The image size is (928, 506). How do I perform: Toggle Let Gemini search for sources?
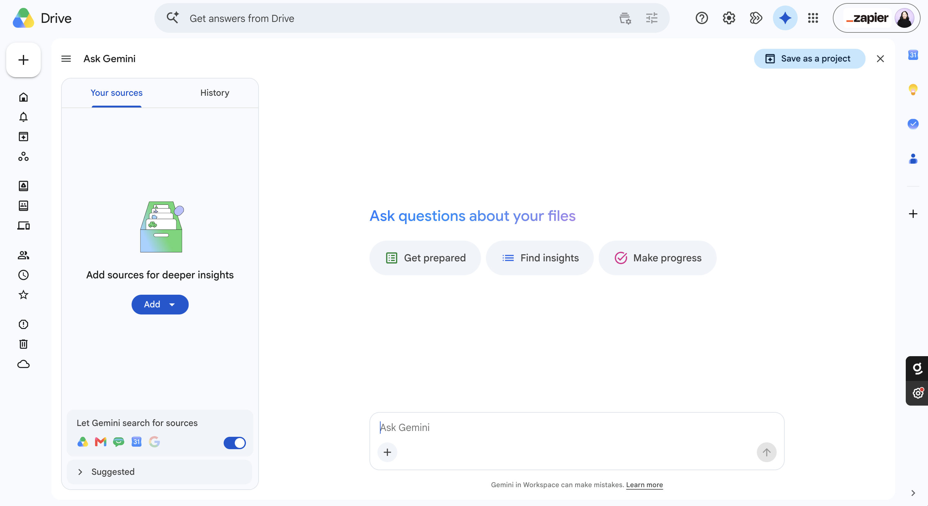coord(234,443)
